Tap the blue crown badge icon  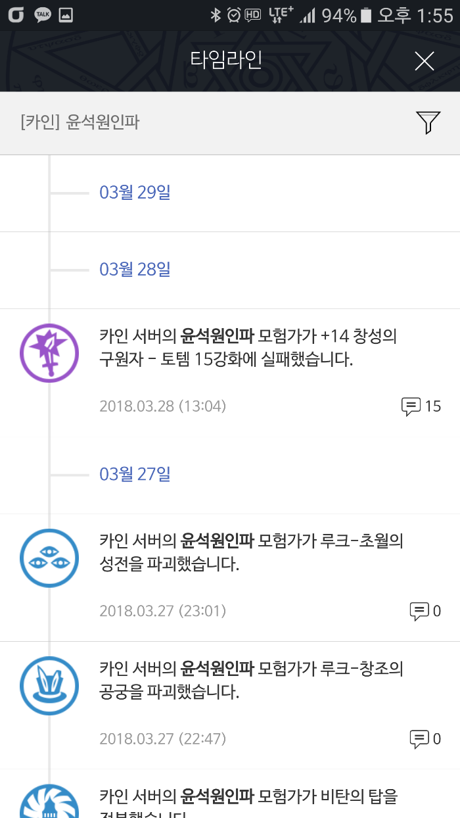(49, 685)
